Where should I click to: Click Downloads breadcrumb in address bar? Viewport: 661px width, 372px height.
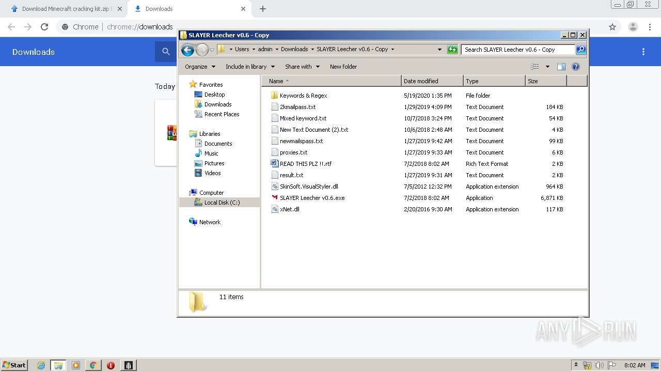point(294,50)
